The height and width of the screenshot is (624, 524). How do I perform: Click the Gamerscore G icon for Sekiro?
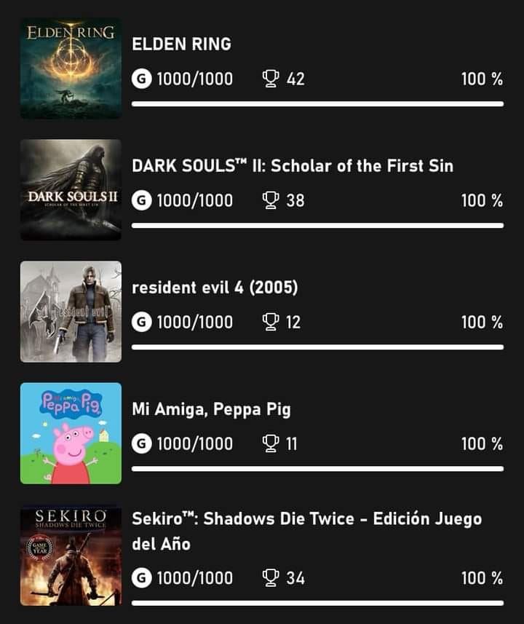point(142,578)
